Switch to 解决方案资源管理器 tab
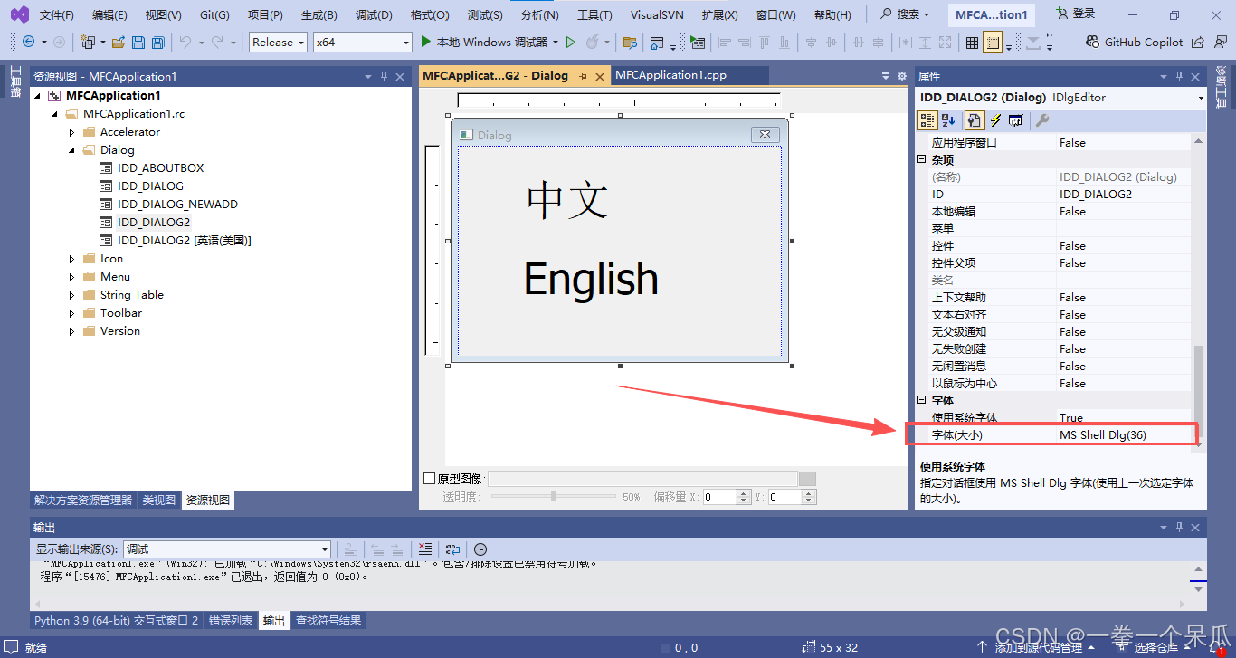The image size is (1236, 658). pos(83,500)
